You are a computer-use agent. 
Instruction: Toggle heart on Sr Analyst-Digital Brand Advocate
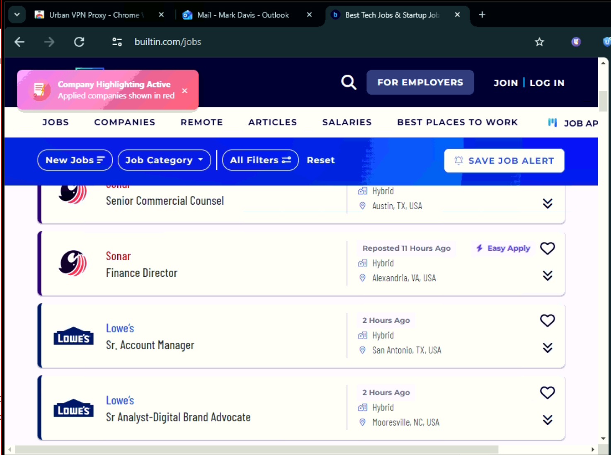pyautogui.click(x=547, y=392)
